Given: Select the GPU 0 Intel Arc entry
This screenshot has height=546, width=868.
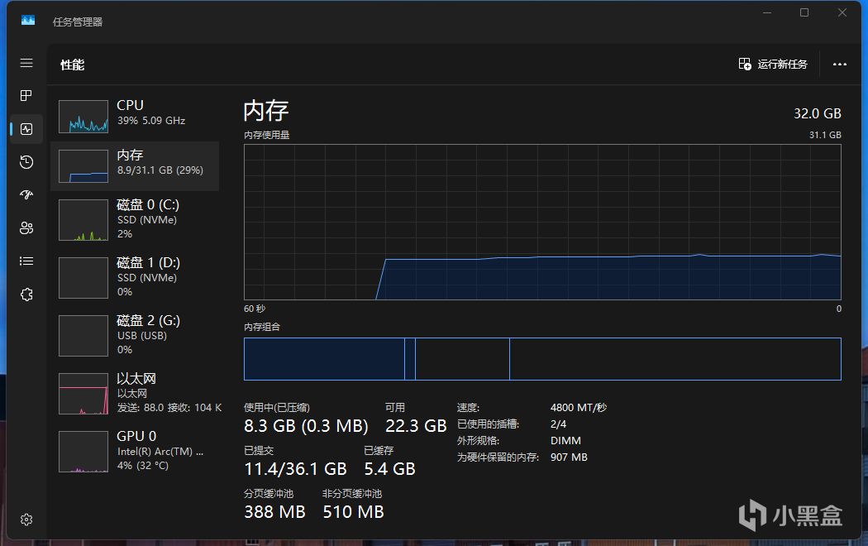Looking at the screenshot, I should coord(135,452).
